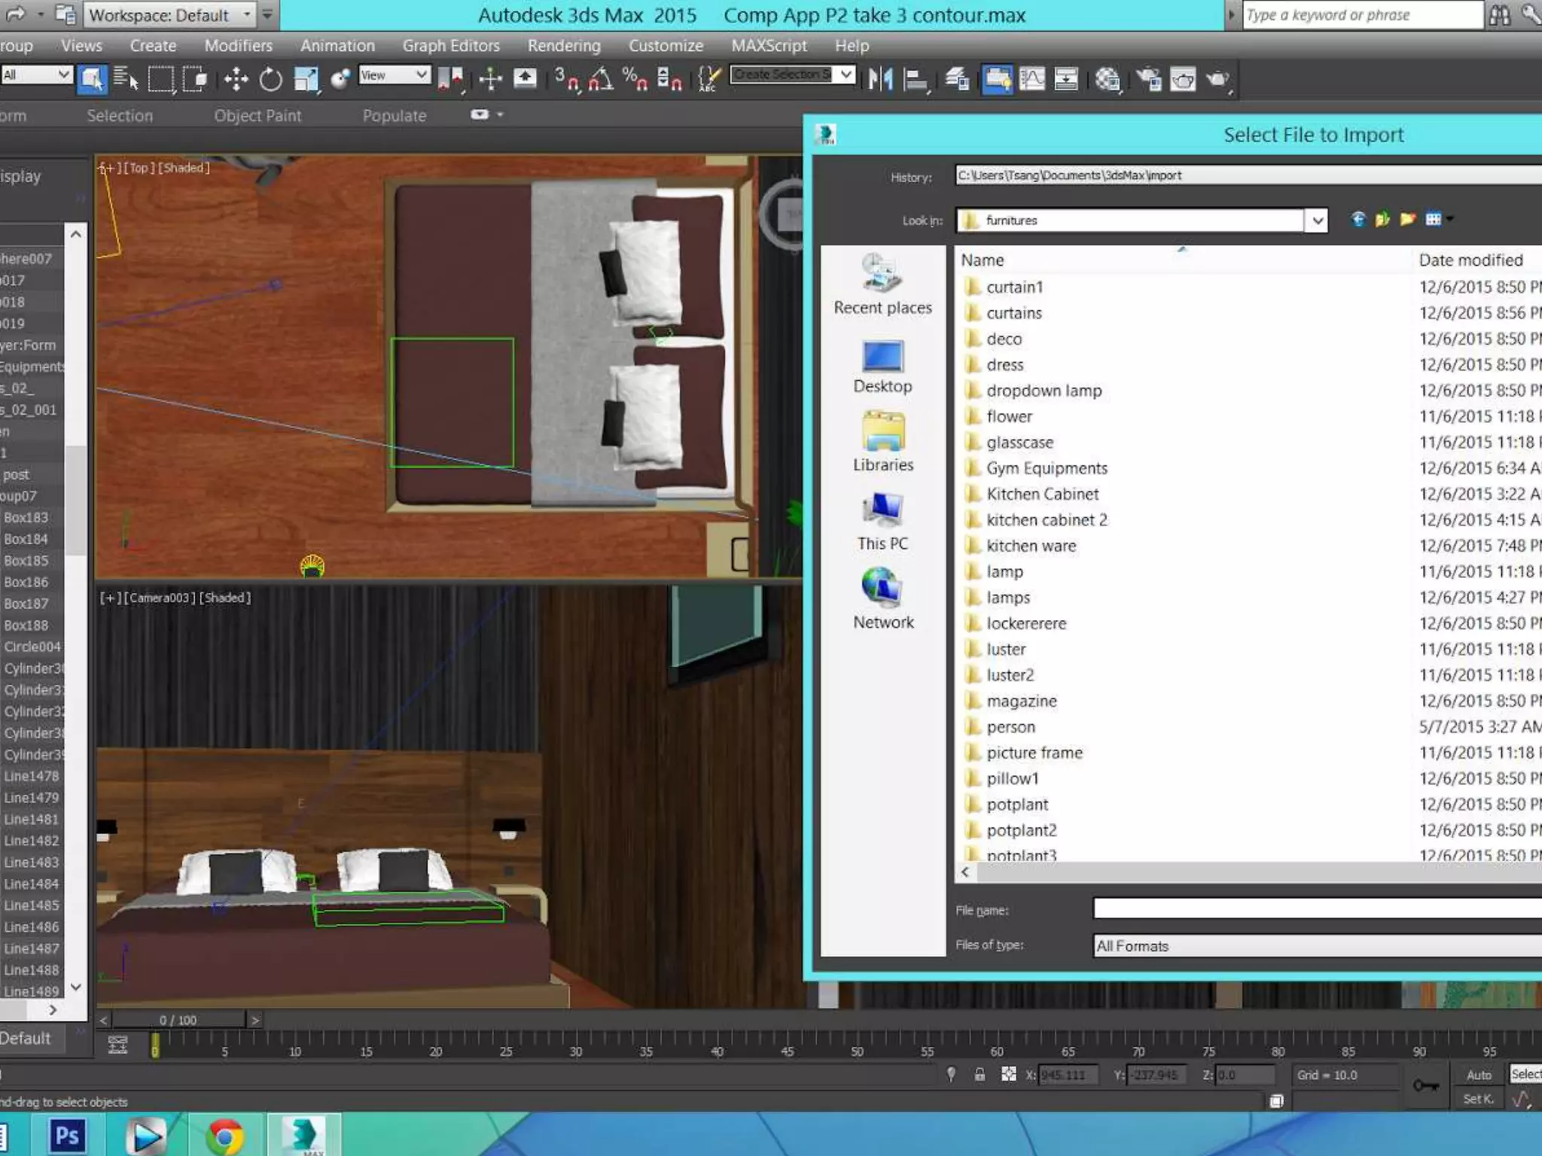This screenshot has width=1542, height=1156.
Task: Activate the Select and Rotate tool
Action: tap(270, 79)
